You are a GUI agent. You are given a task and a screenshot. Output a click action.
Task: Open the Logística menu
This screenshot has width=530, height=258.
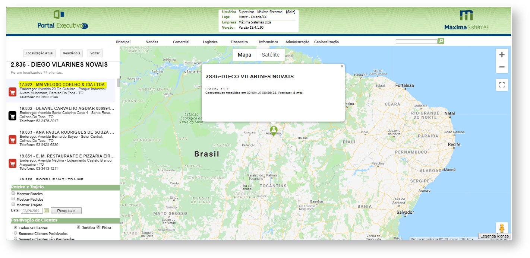pos(210,42)
